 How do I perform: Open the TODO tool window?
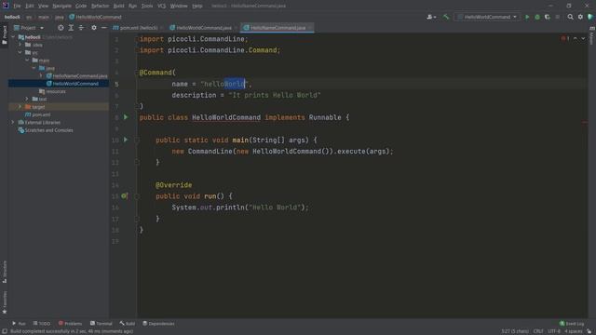pyautogui.click(x=41, y=324)
